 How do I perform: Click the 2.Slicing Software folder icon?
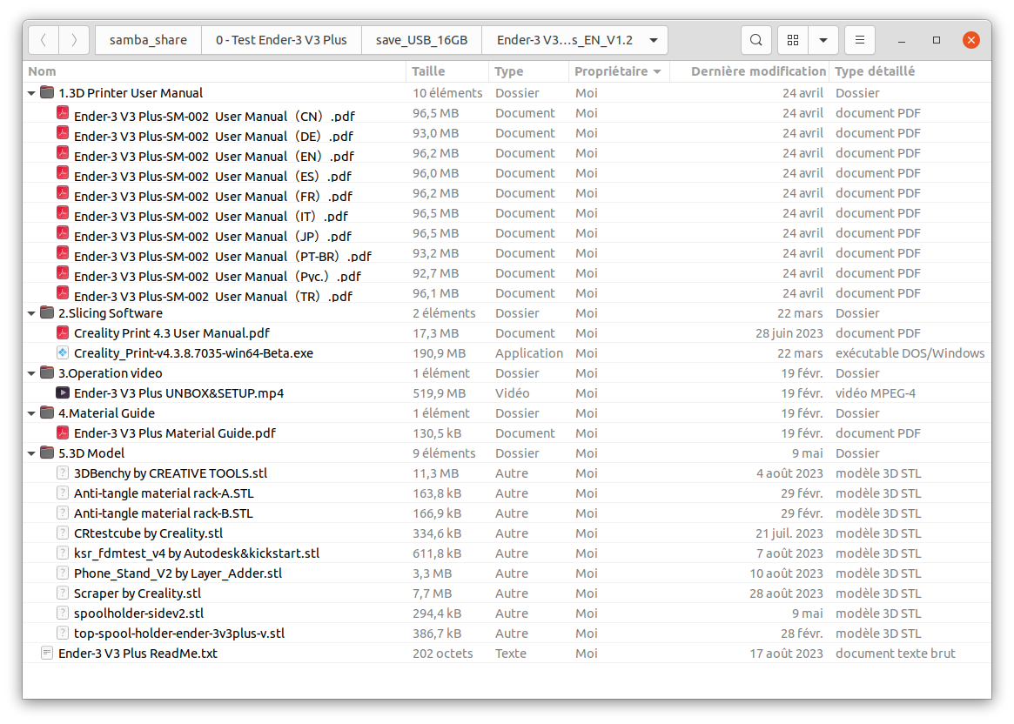[46, 313]
